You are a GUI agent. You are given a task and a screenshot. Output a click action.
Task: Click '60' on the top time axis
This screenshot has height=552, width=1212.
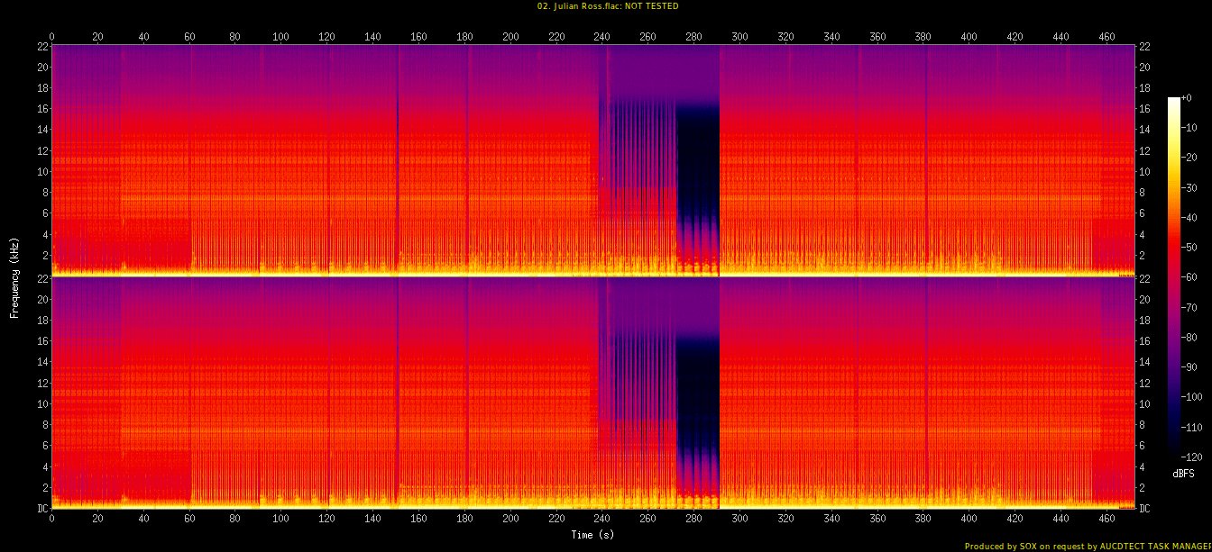click(189, 37)
